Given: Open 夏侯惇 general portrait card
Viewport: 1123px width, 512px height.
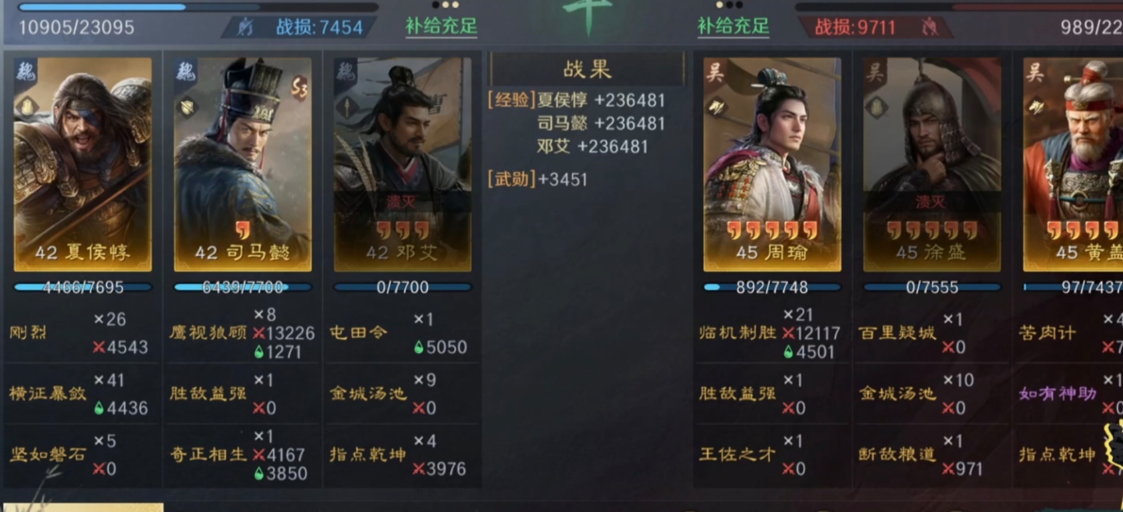Looking at the screenshot, I should pos(83,164).
